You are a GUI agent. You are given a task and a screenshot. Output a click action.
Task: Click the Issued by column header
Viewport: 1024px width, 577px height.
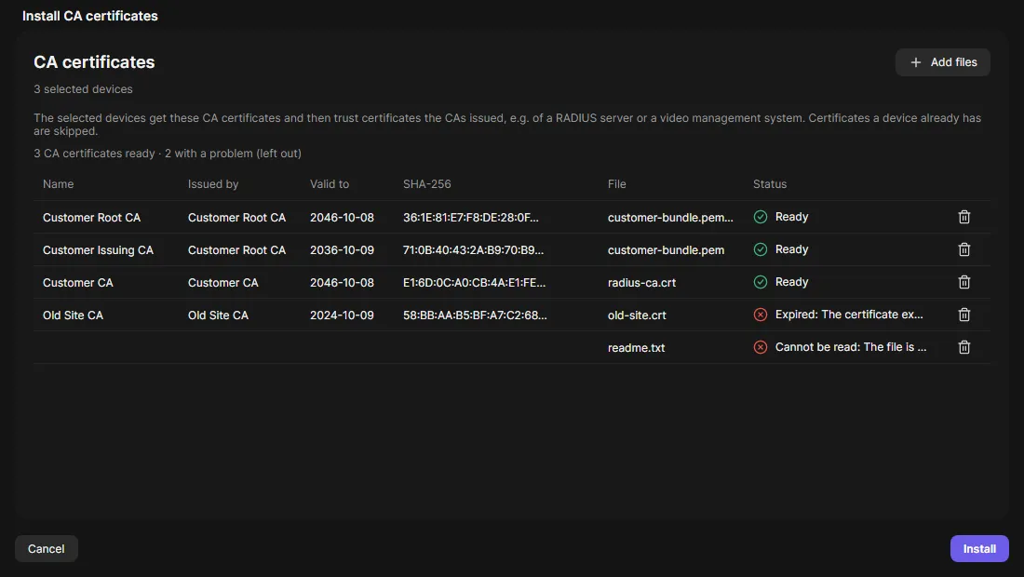[x=213, y=184]
